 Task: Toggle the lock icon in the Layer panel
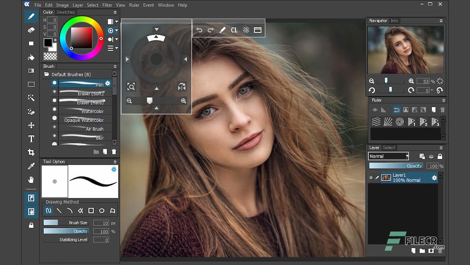440,156
